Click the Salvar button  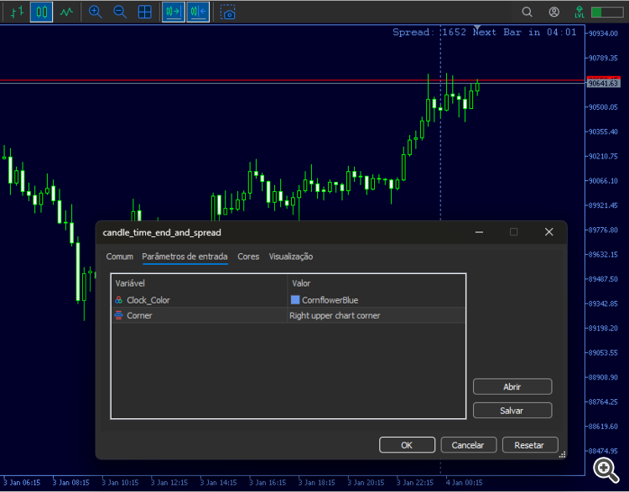click(x=512, y=411)
